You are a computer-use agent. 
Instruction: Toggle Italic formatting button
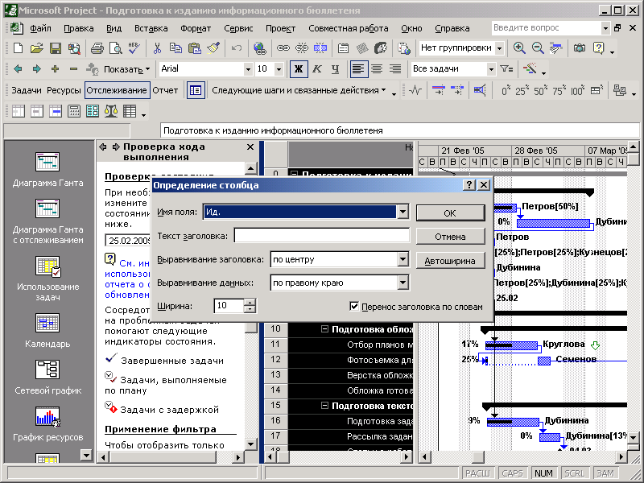(x=316, y=69)
